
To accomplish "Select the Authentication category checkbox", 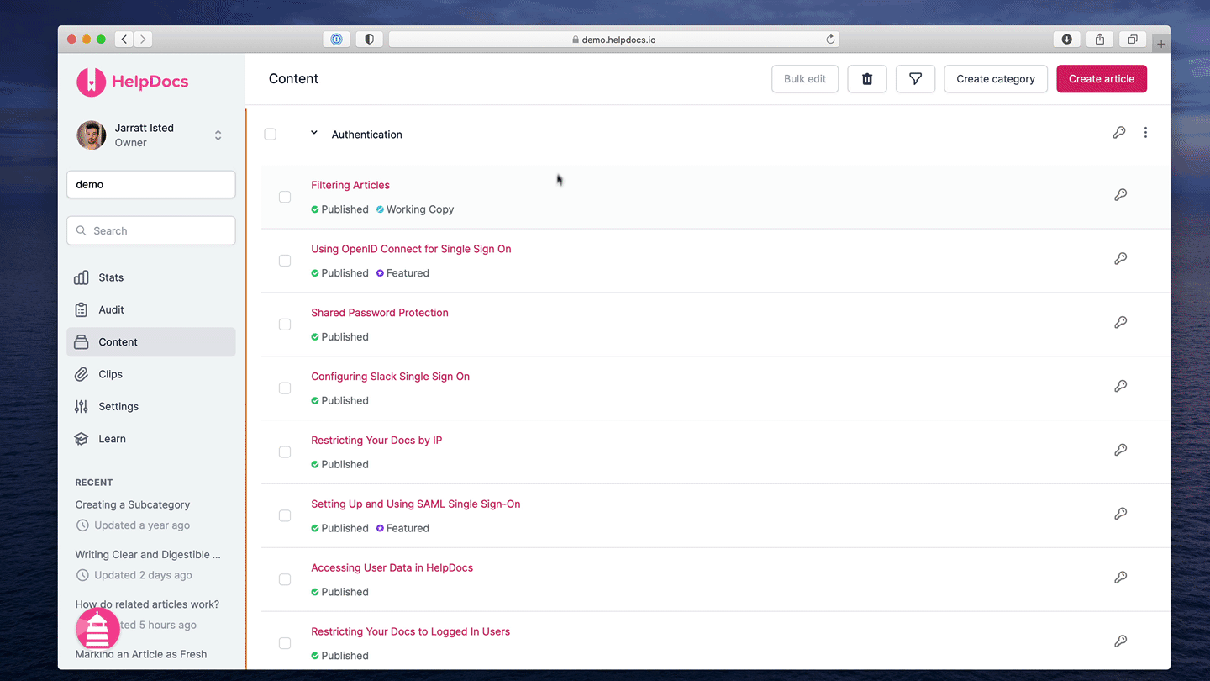I will [x=270, y=135].
